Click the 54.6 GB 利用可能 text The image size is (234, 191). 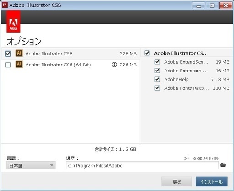pyautogui.click(x=202, y=158)
